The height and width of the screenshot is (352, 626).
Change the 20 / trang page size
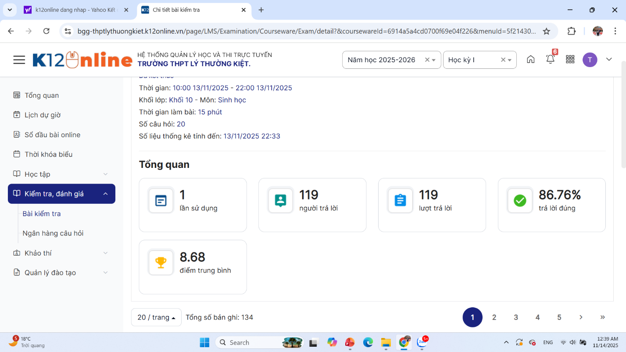pos(156,317)
